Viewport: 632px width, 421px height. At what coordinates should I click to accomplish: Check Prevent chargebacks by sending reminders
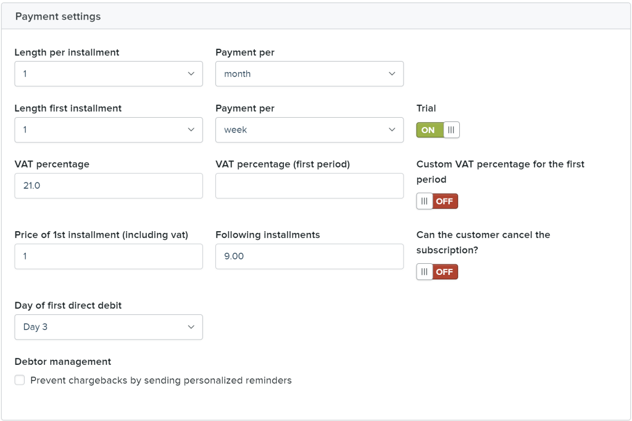click(x=20, y=380)
